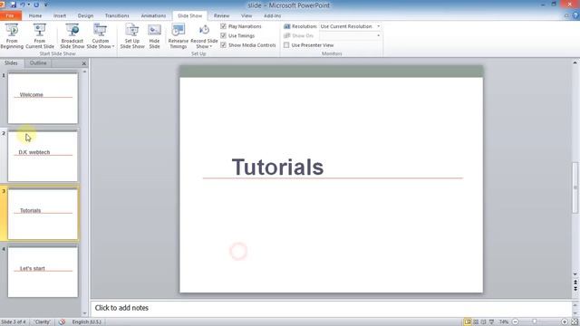This screenshot has height=326, width=580.
Task: Switch to the Transitions tab
Action: point(117,16)
